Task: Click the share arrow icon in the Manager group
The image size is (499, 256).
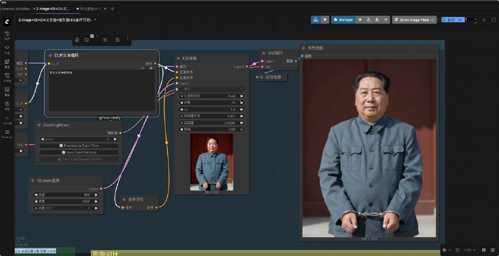Action: coord(385,20)
